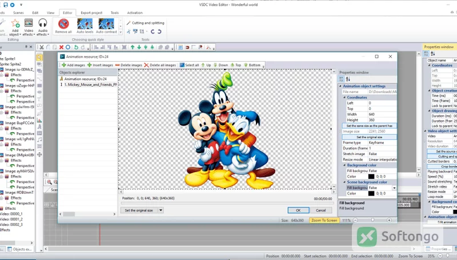This screenshot has height=260, width=457.
Task: Apply the Auto contrast quick style
Action: [106, 26]
